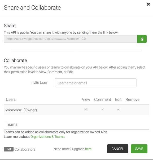Close the Share and Collaborate dialog

pyautogui.click(x=148, y=4)
